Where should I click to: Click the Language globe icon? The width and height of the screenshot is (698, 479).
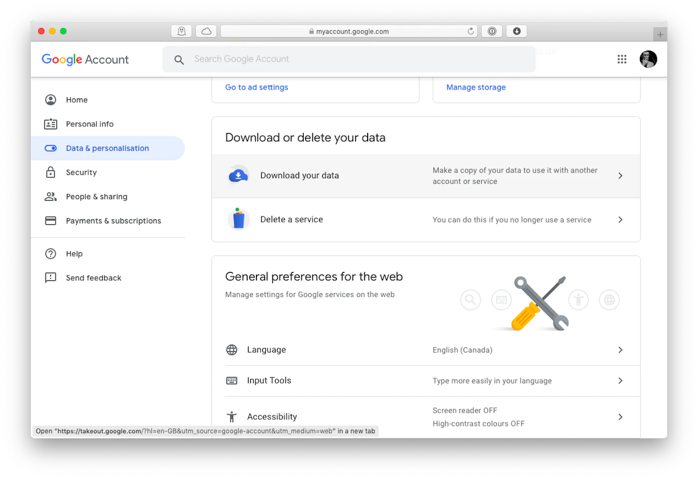232,350
